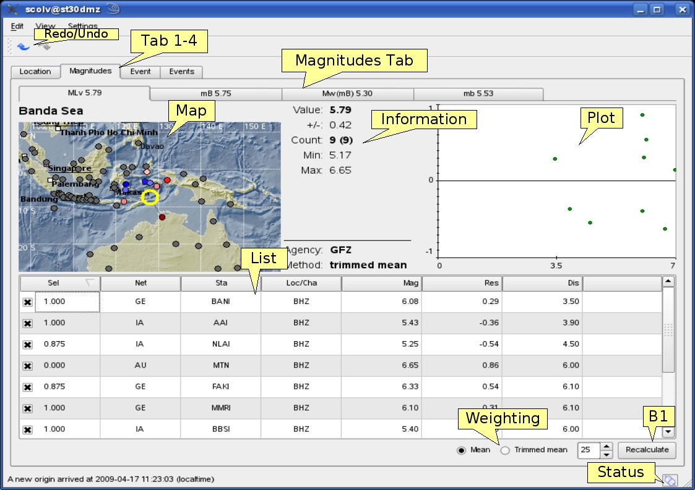Viewport: 695px width, 490px height.
Task: Click the dark red station marker on map
Action: [x=162, y=217]
